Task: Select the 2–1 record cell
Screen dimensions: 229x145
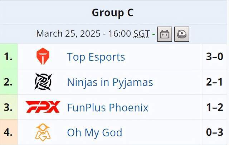Action: [x=215, y=82]
